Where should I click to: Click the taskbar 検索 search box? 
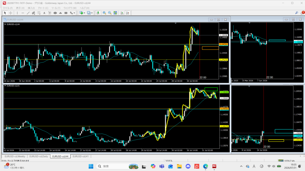pos(118,166)
